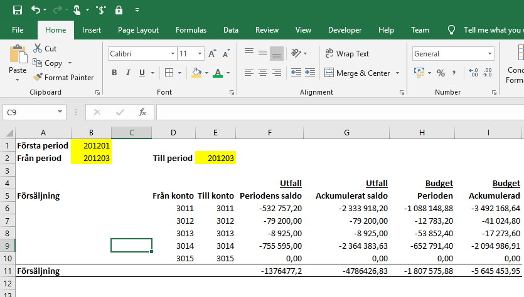This screenshot has width=524, height=297.
Task: Click the Decrease Decimal icon
Action: tap(487, 73)
